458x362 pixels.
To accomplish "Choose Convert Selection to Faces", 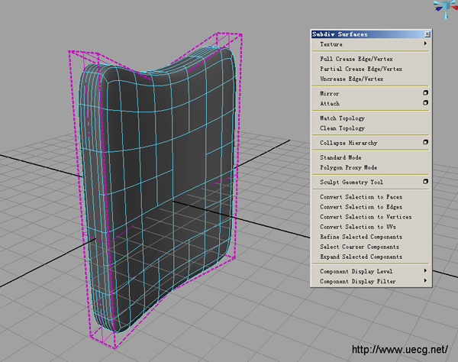I will tap(361, 197).
